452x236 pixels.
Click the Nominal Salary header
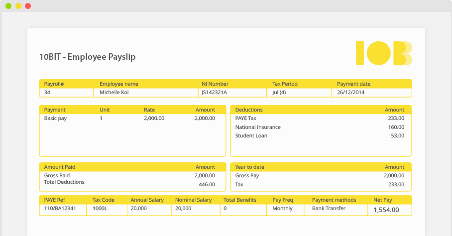pyautogui.click(x=194, y=200)
